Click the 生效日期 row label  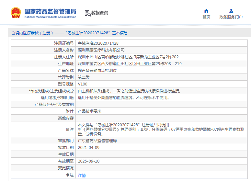(66, 154)
